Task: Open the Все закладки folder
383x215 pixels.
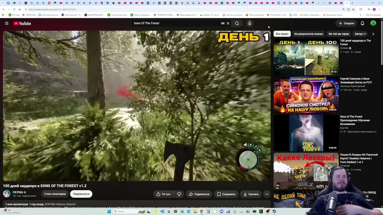Action: (x=374, y=15)
